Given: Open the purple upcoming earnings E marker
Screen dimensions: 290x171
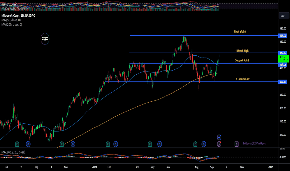Looking at the screenshot, I should point(236,144).
